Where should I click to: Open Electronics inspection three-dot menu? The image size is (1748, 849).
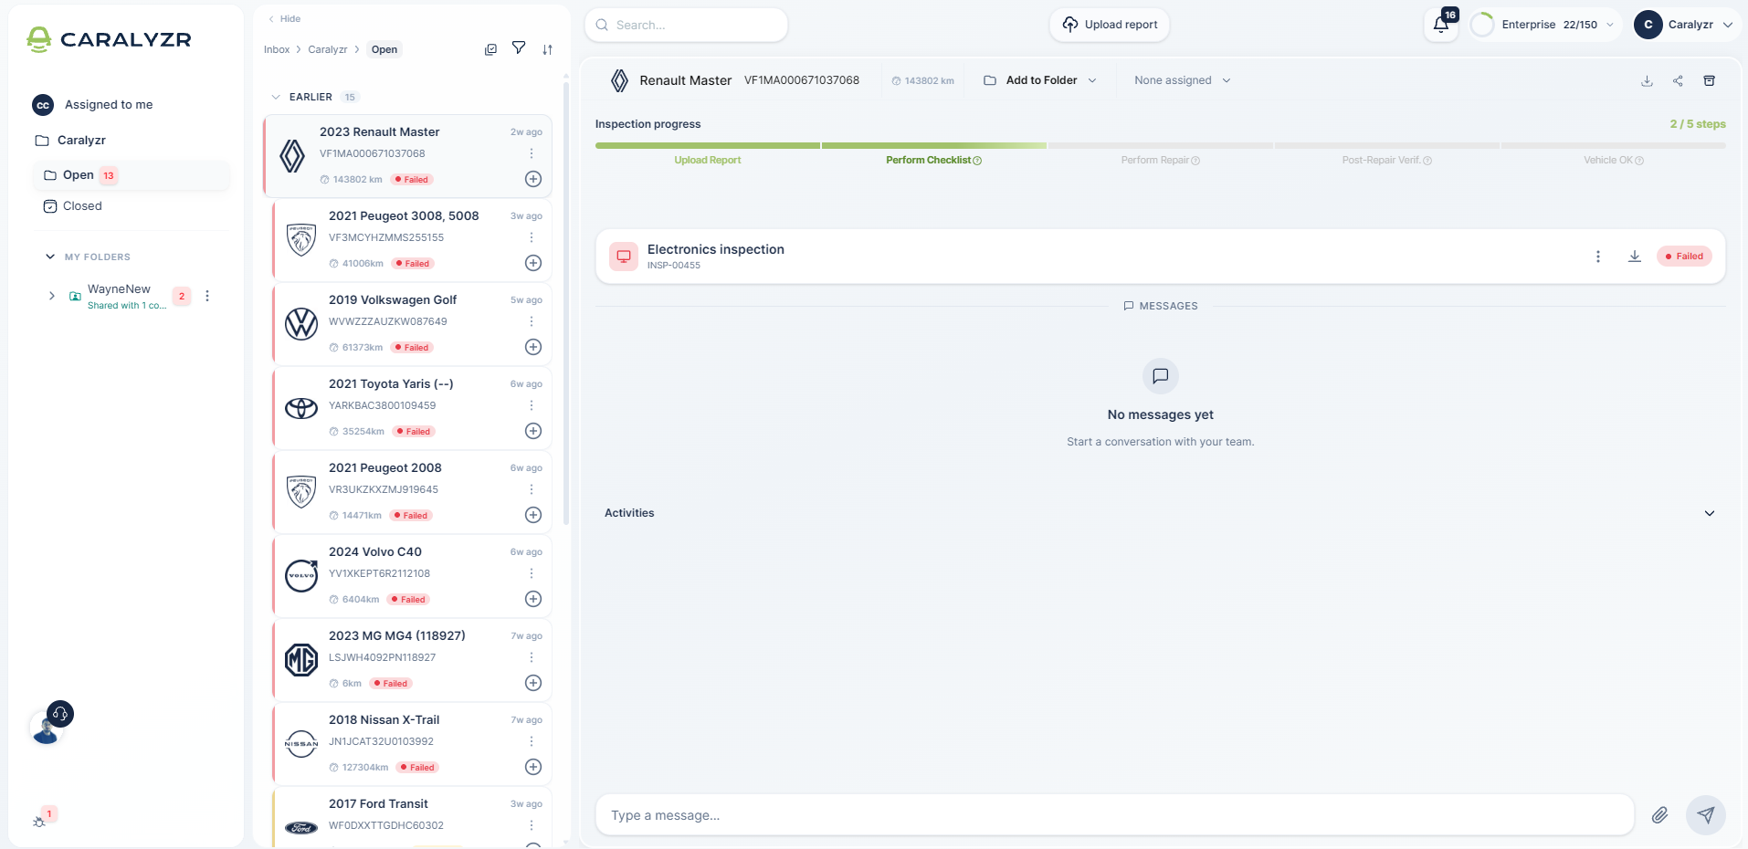coord(1598,257)
